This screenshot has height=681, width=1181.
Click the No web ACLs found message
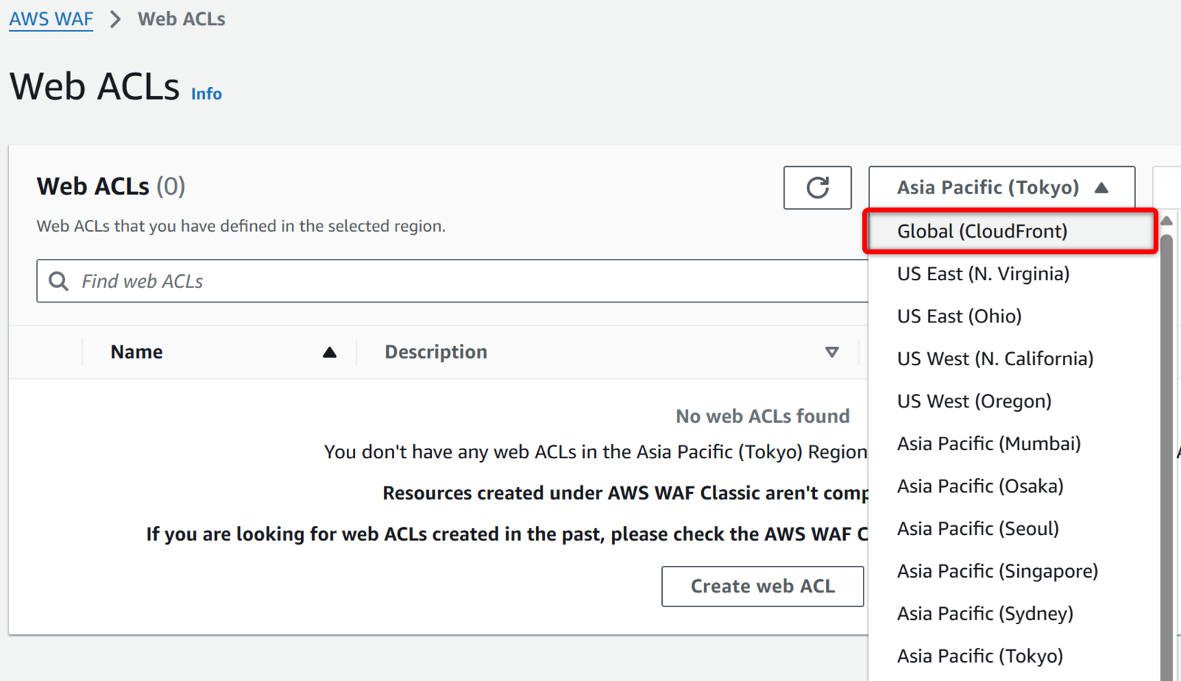tap(762, 416)
